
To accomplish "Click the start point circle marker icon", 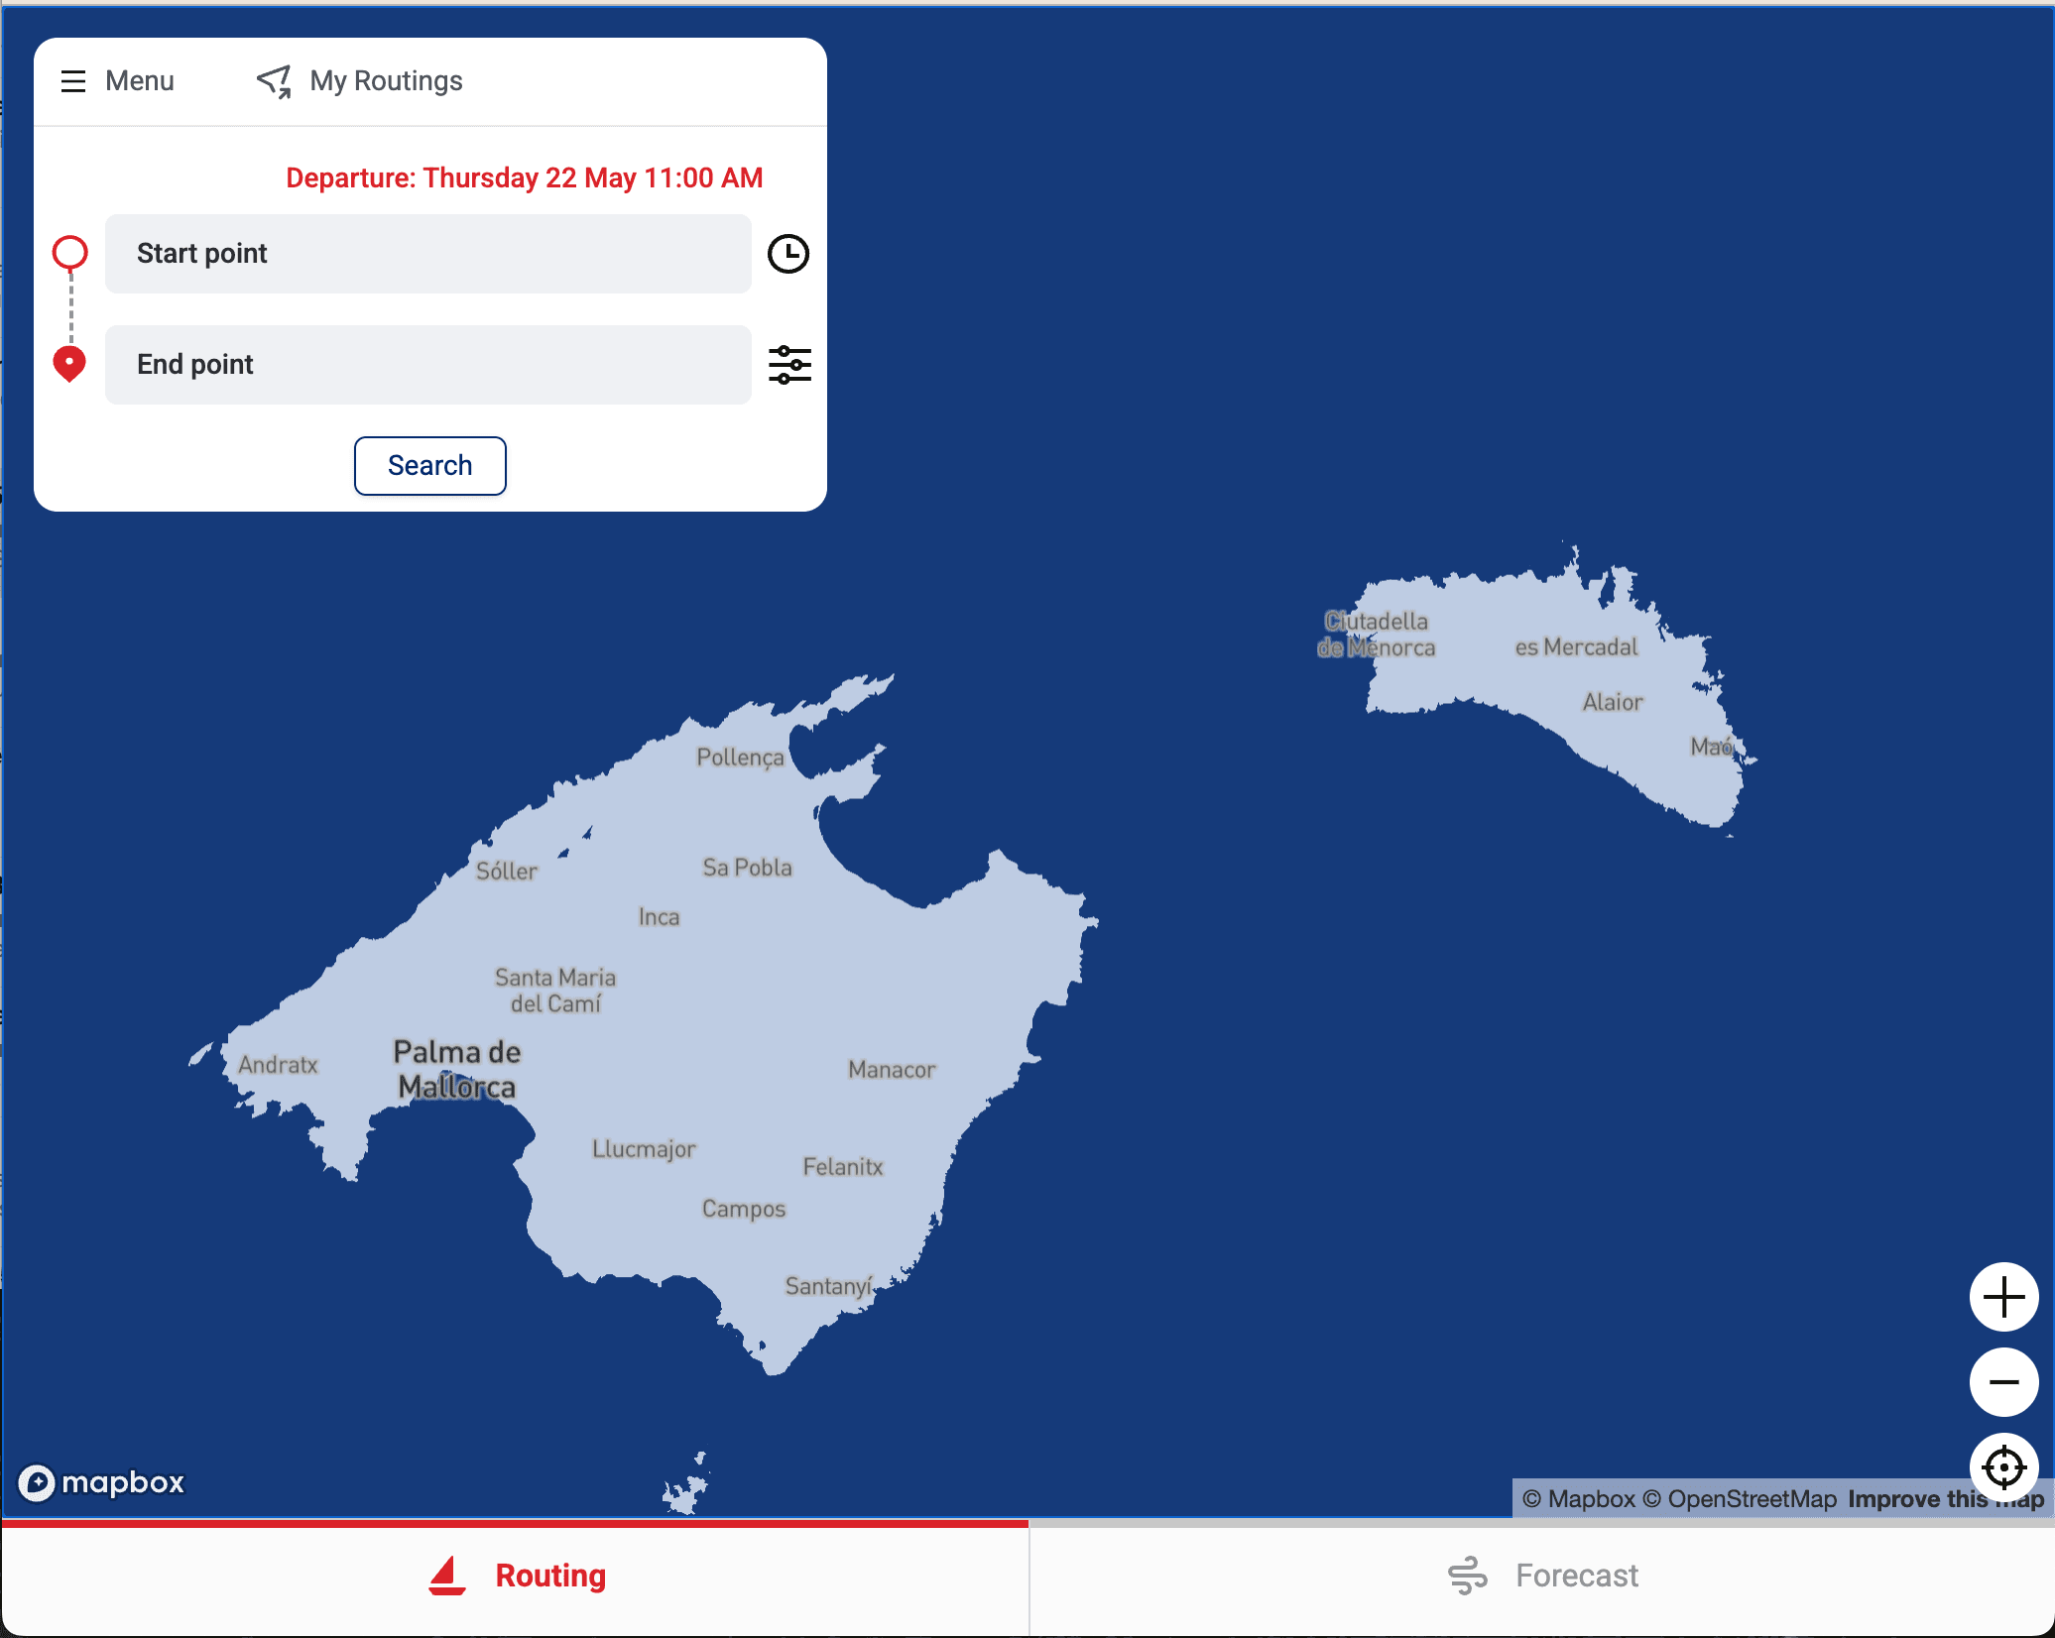I will pos(69,253).
